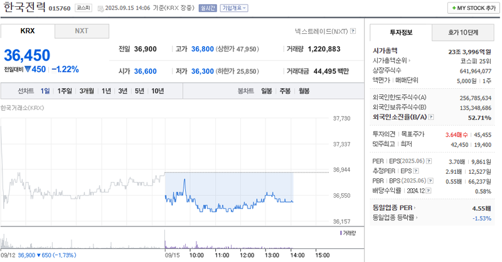
Task: Select the 1일 line chart period
Action: click(45, 91)
